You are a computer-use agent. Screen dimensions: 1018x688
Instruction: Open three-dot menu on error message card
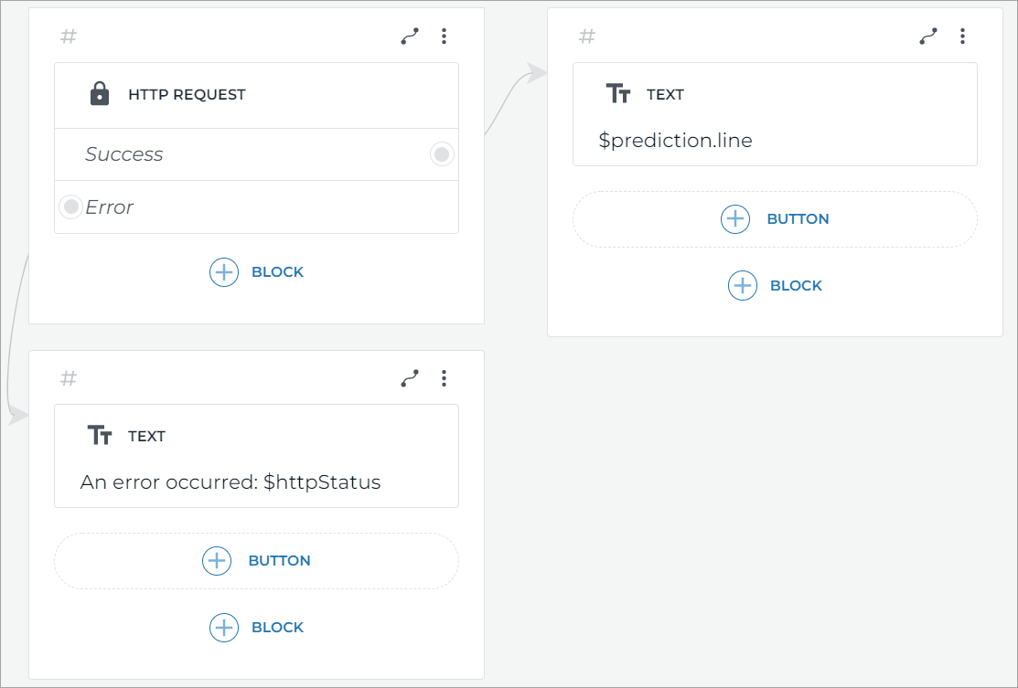(444, 378)
